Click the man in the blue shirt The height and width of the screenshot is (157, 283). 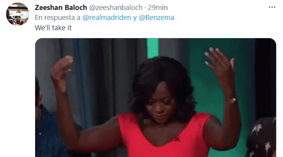tap(47, 130)
